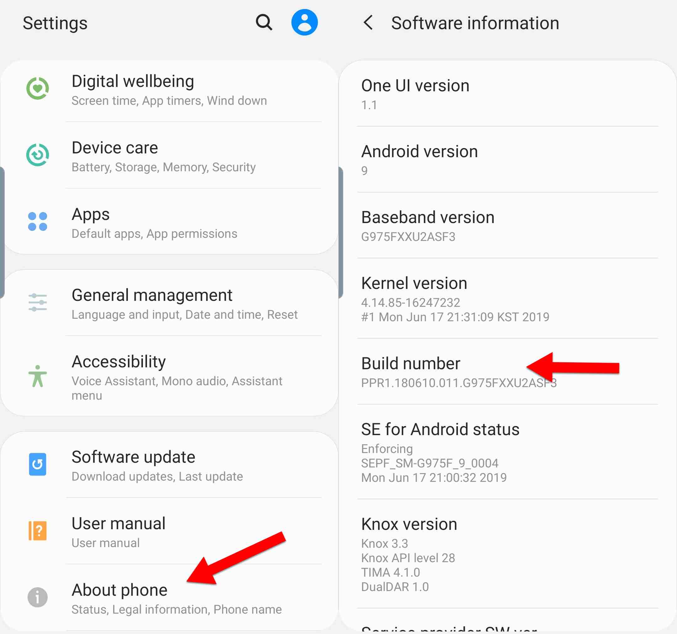
Task: Tap the Software update blue icon
Action: point(38,464)
